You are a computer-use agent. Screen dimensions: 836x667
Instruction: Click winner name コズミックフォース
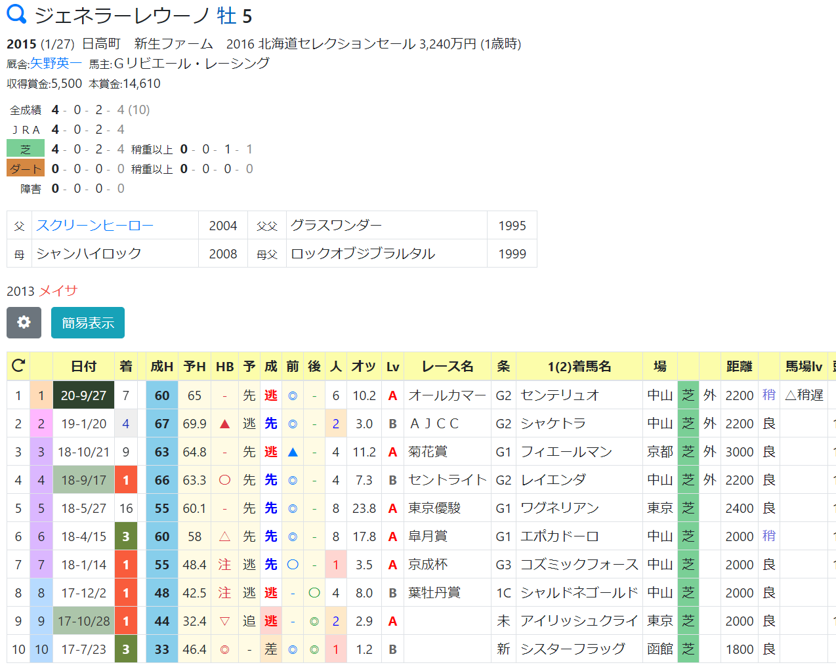click(579, 564)
